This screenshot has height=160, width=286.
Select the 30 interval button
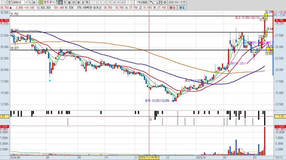point(114,2)
